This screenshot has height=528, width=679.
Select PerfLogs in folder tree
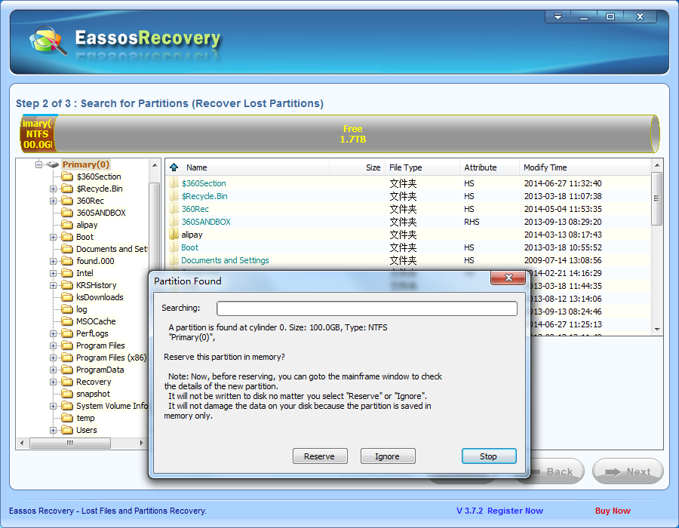pyautogui.click(x=92, y=333)
